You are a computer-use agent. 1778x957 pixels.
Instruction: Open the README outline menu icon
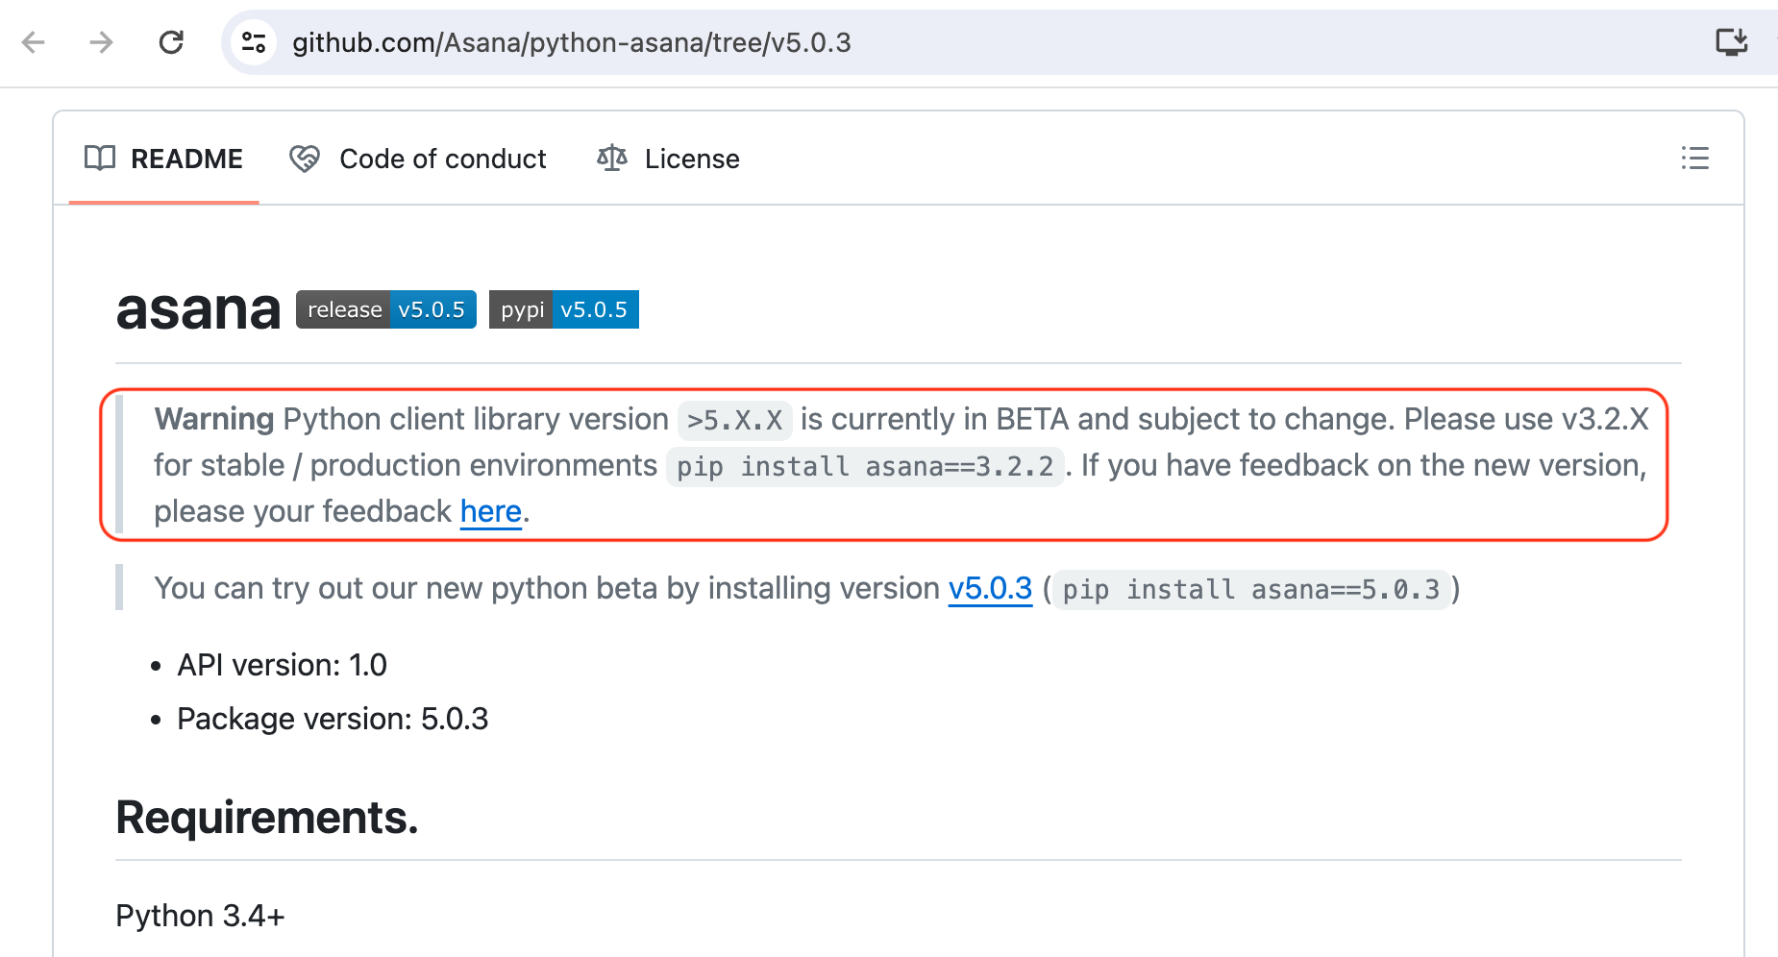(1694, 159)
